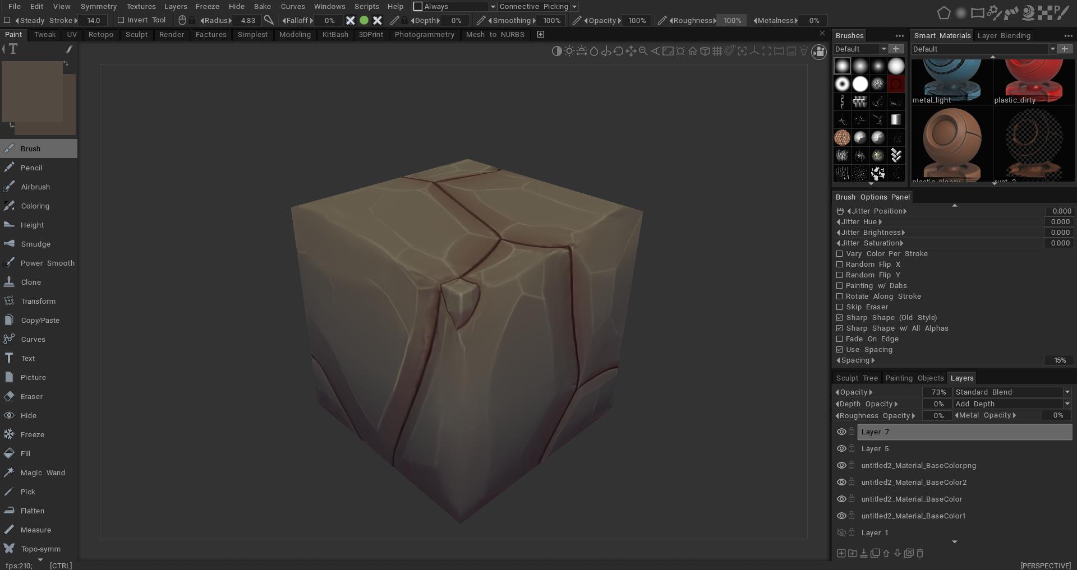Switch to the Retopo room tab
The image size is (1077, 570).
coord(101,35)
